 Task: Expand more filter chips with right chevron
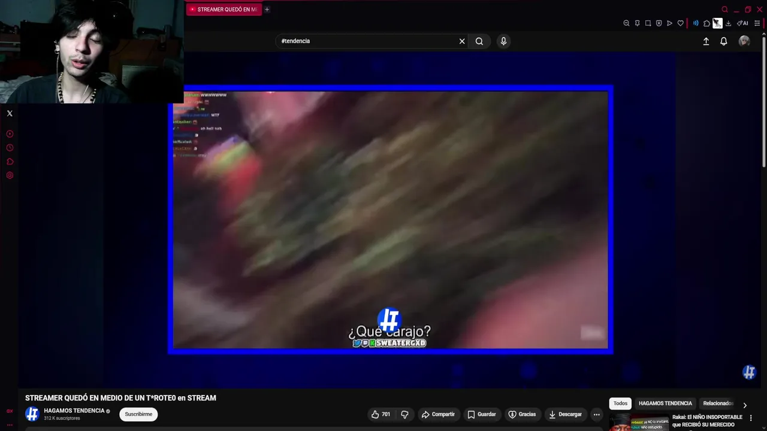(745, 405)
